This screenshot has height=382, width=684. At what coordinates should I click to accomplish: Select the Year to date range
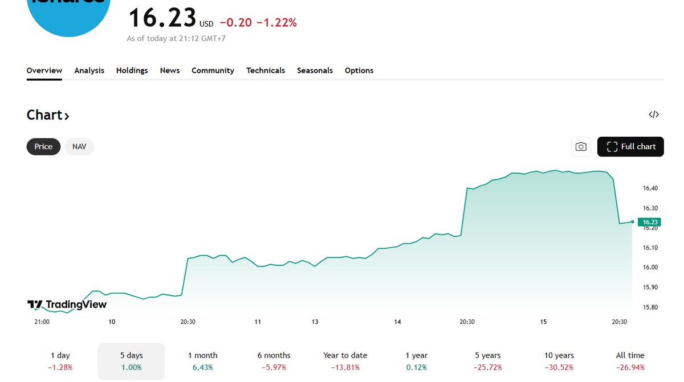345,361
